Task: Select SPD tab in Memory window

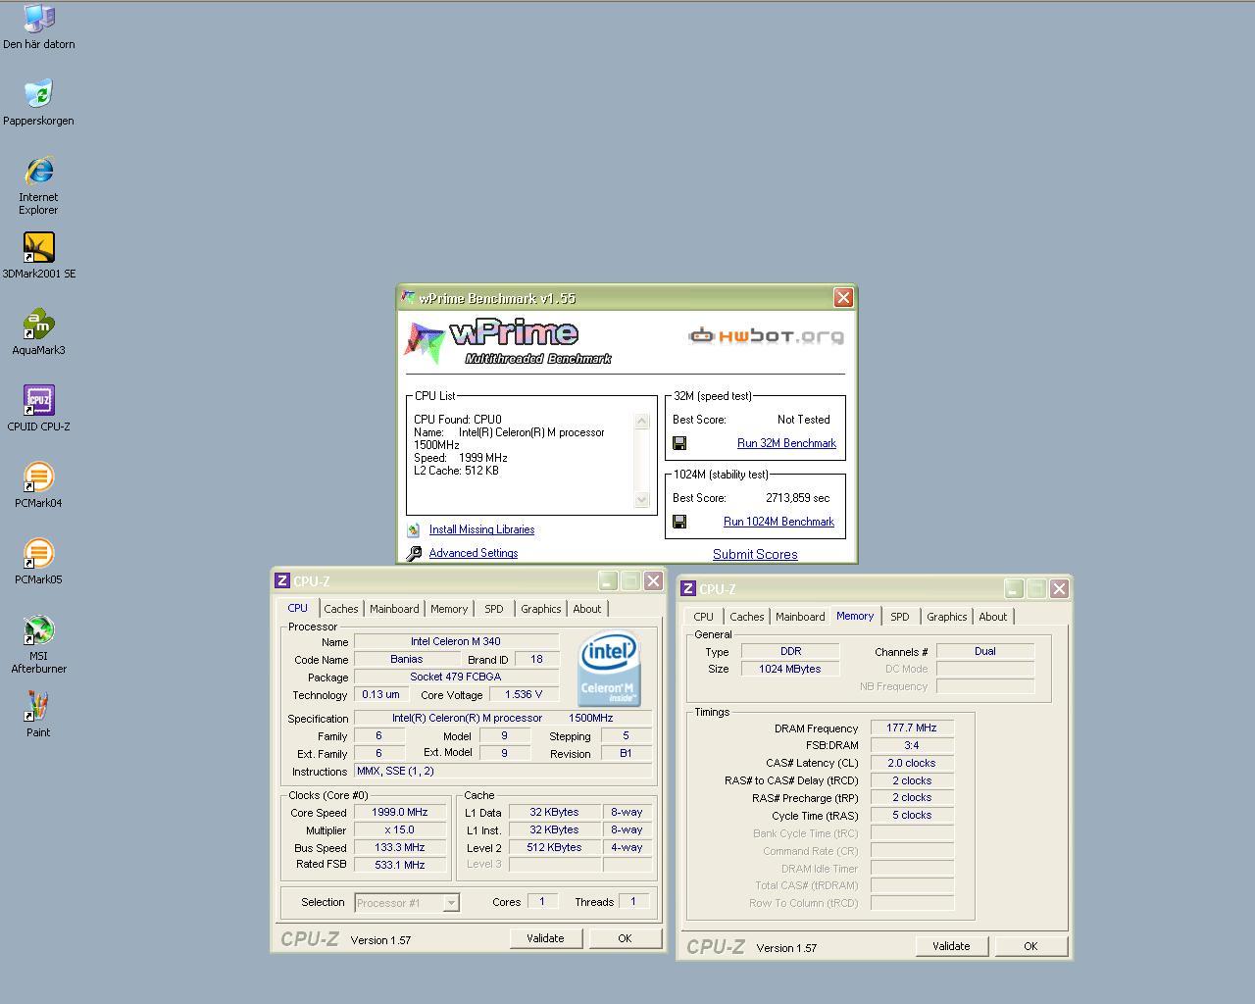Action: (x=900, y=617)
